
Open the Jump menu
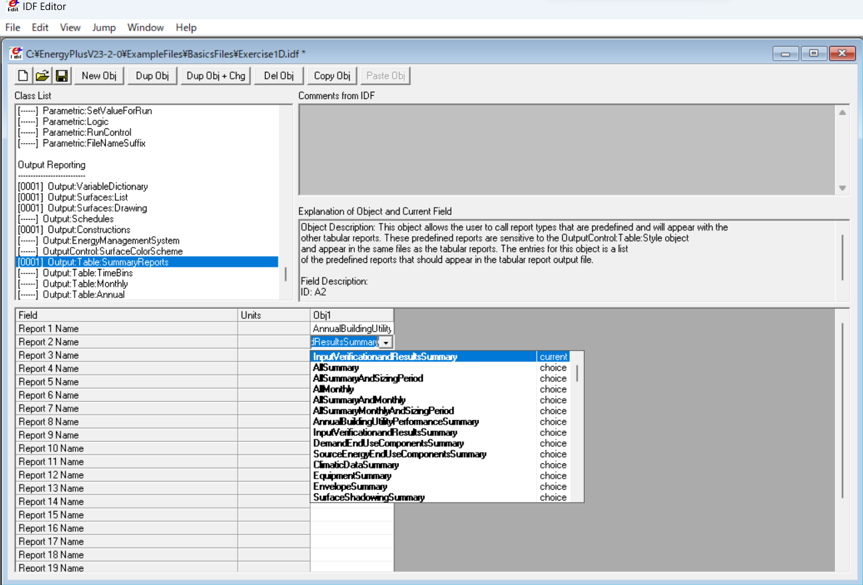click(104, 27)
